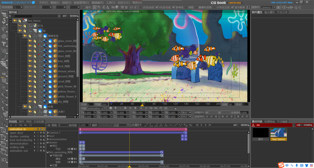Switch to the 历史记录 tab
This screenshot has height=168, width=314.
pos(282,12)
